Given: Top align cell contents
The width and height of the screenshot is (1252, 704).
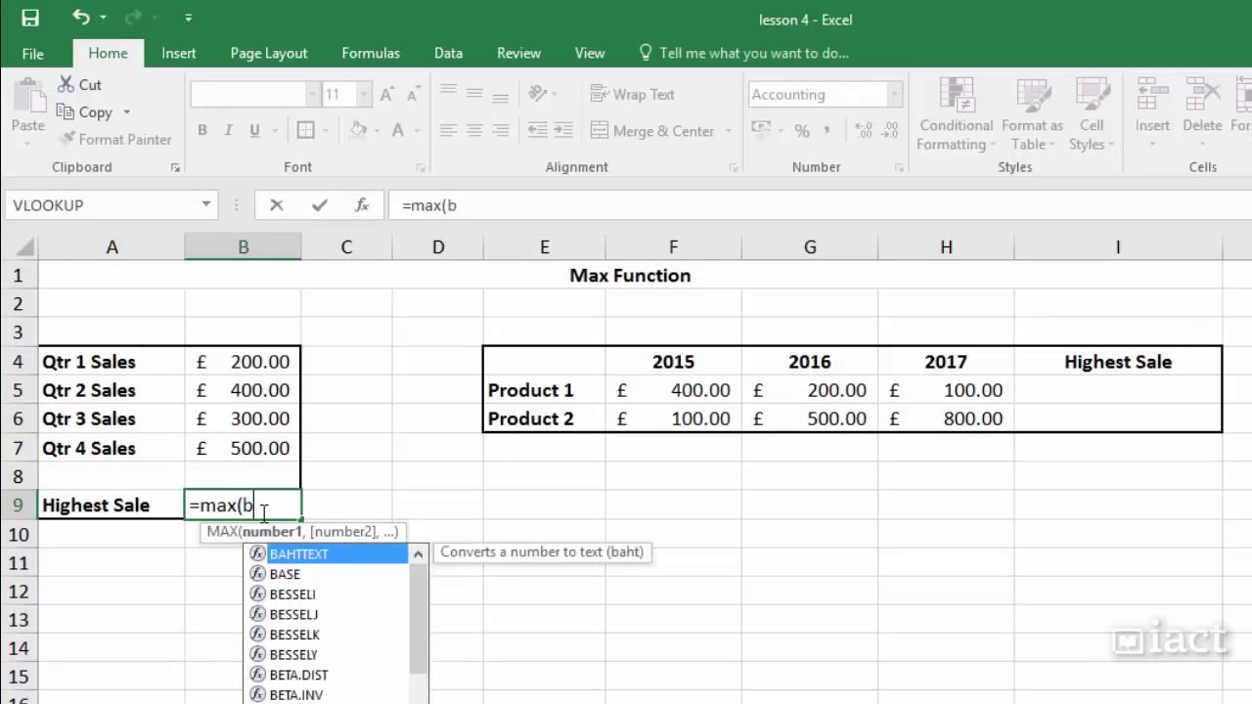Looking at the screenshot, I should coord(449,93).
